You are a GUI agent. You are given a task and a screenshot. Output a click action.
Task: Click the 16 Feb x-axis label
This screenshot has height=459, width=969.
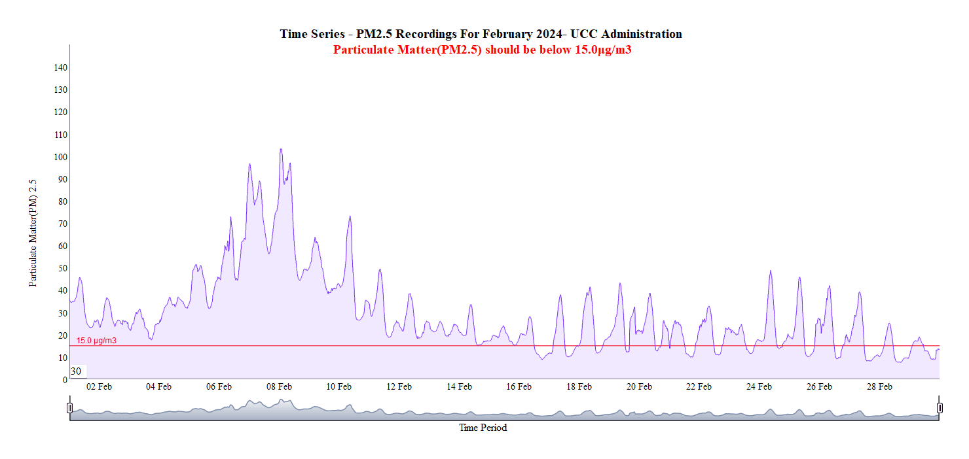pos(519,386)
